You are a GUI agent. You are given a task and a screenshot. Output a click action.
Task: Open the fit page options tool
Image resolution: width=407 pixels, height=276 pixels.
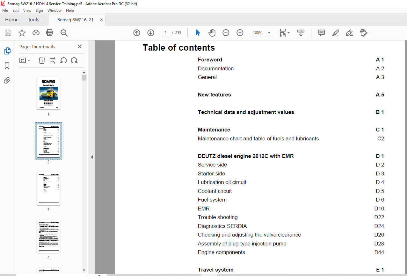[x=285, y=33]
